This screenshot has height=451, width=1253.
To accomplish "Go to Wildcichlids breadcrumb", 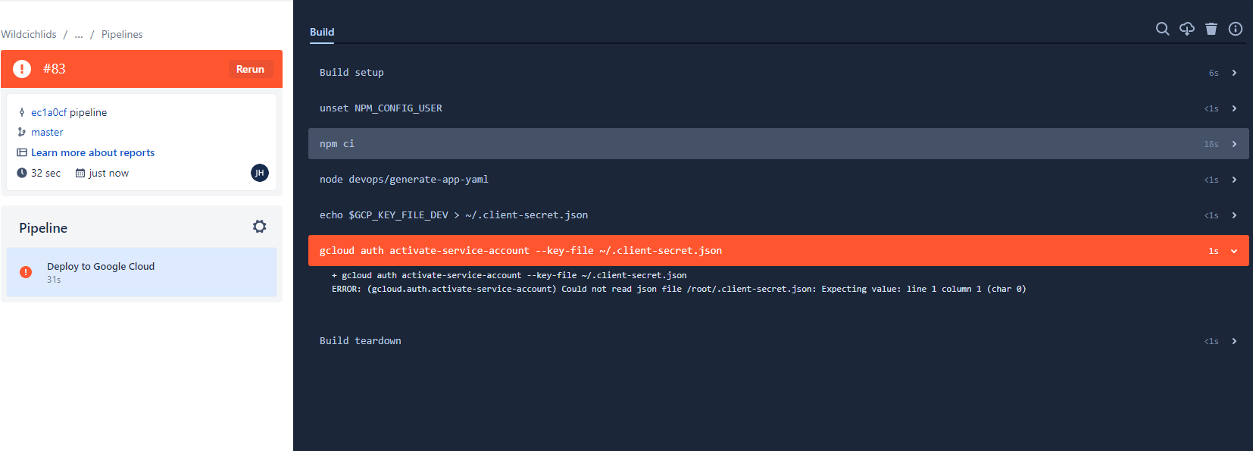I will point(29,34).
